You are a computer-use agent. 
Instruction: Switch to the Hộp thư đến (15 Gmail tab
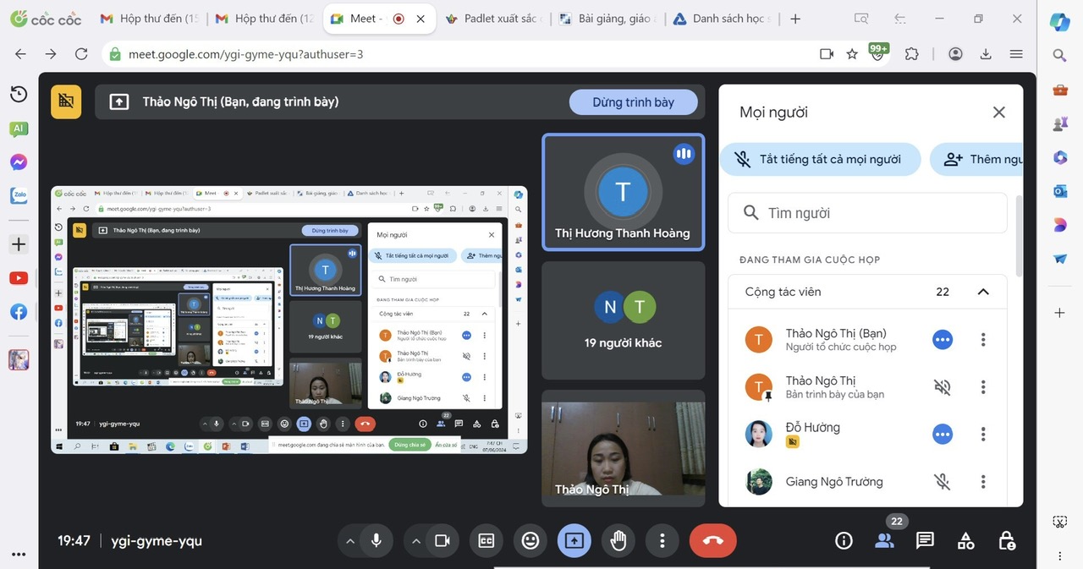pyautogui.click(x=149, y=19)
